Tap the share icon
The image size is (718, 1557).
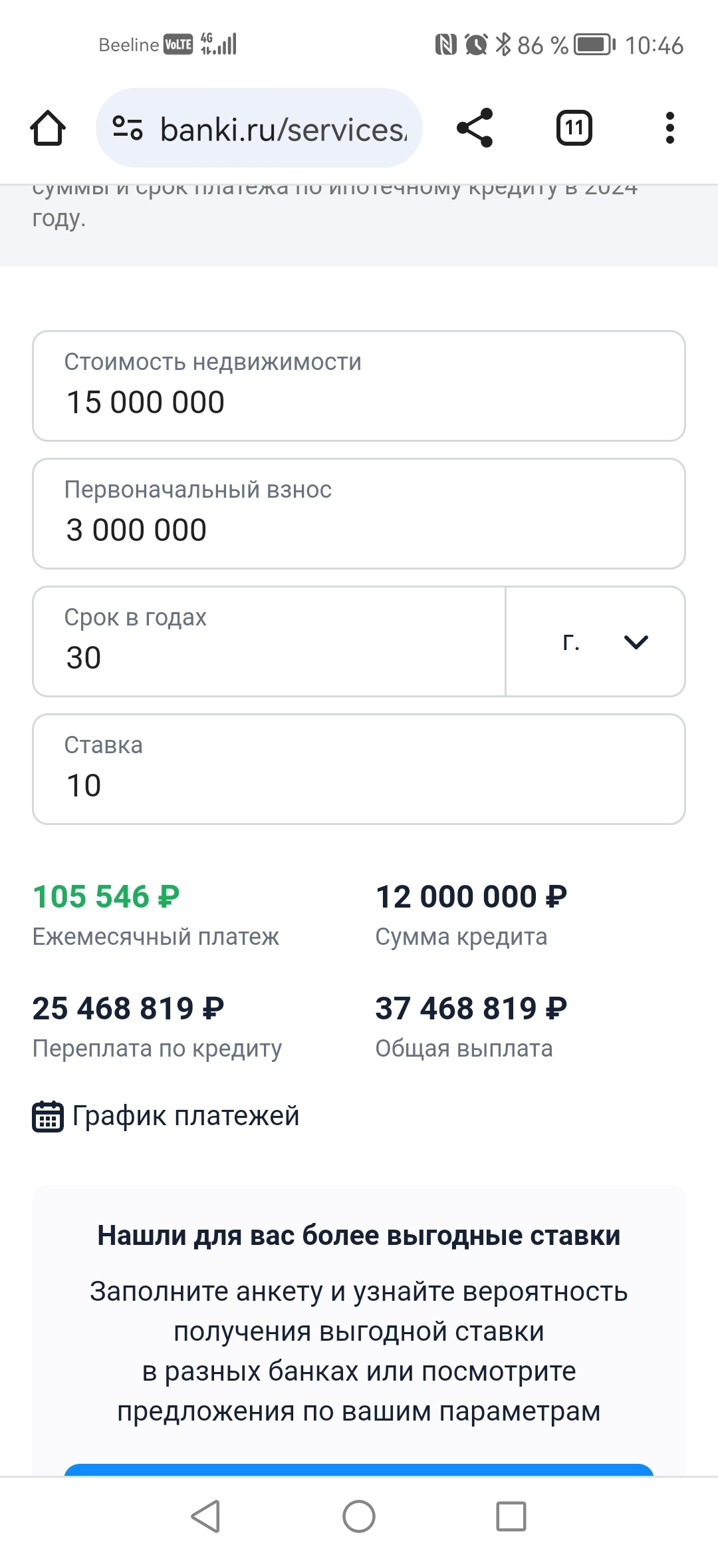[x=475, y=128]
